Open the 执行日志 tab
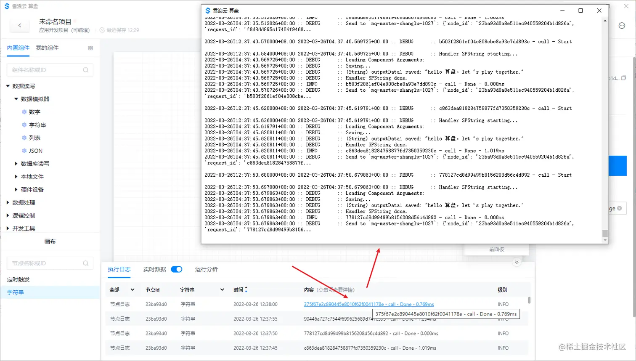 coord(119,269)
